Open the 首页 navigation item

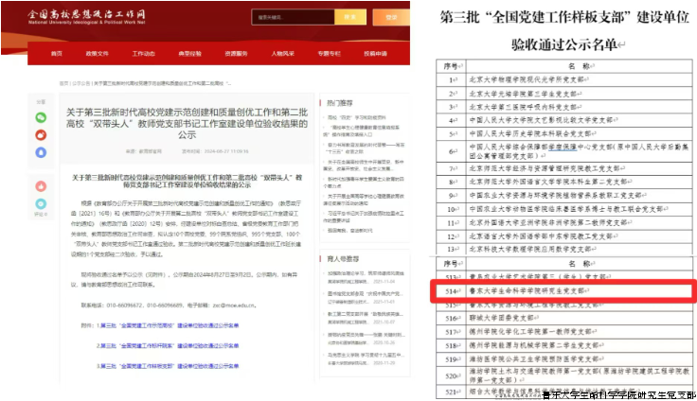pos(57,54)
